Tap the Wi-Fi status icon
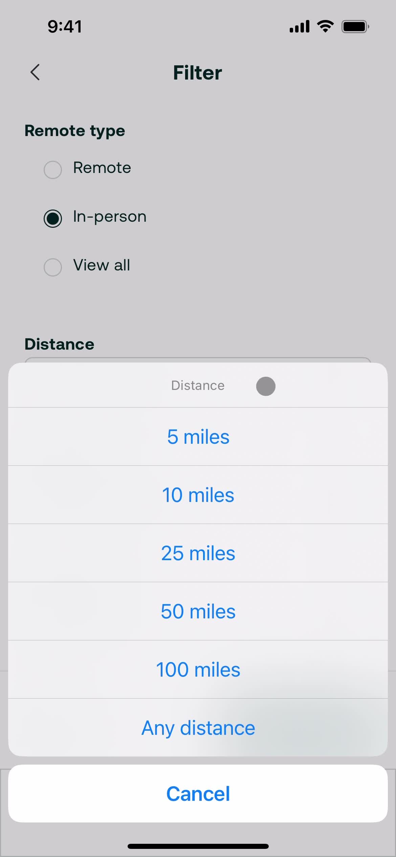The height and width of the screenshot is (857, 396). tap(325, 26)
